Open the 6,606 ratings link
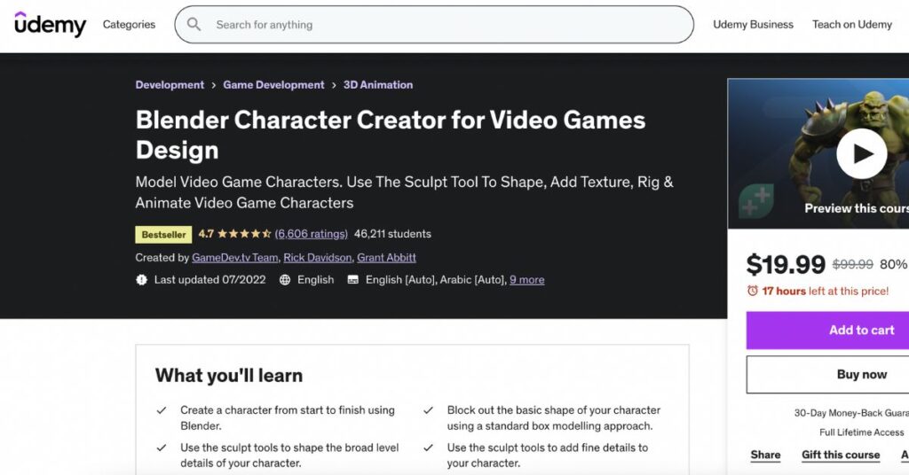This screenshot has width=909, height=475. coord(312,234)
